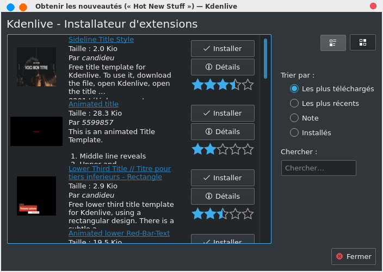Click the star rating of Sideline Title Style
The width and height of the screenshot is (383, 272).
223,85
